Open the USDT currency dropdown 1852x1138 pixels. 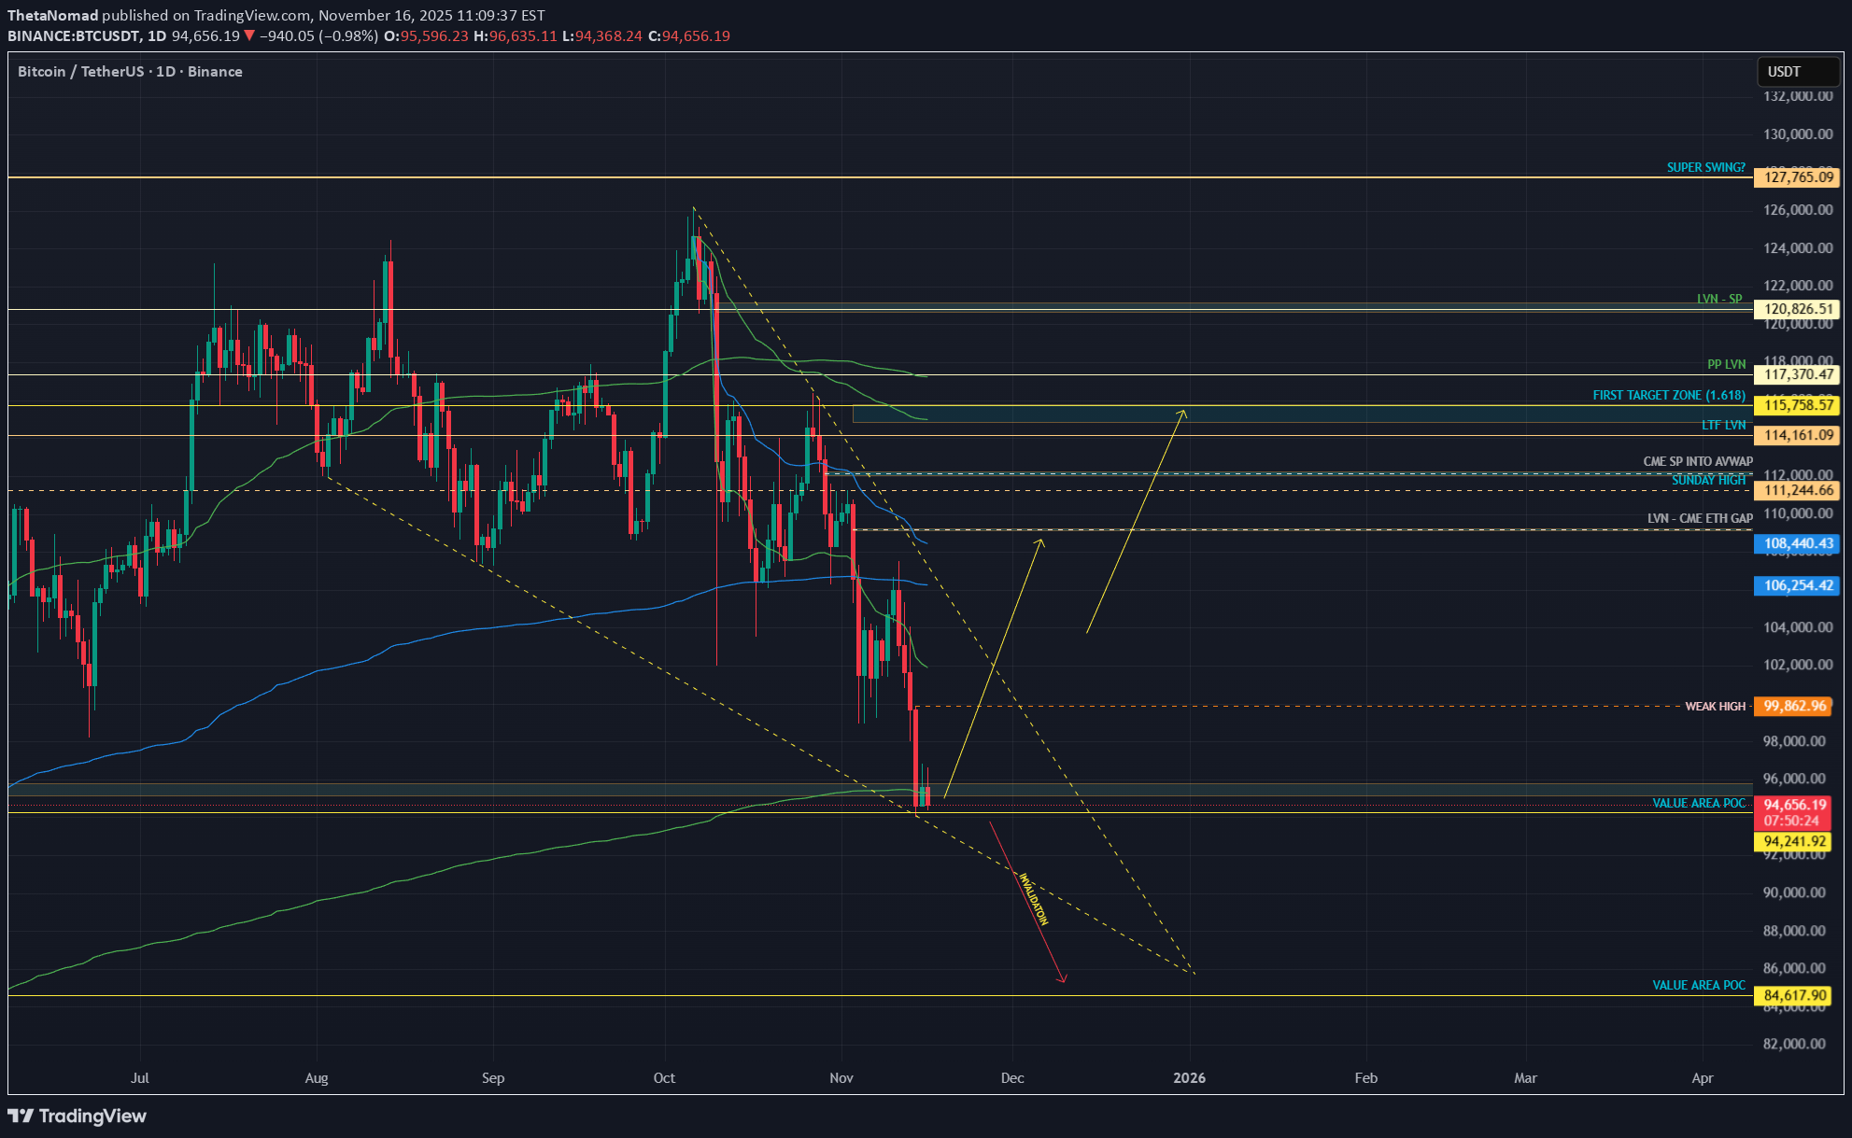(x=1797, y=72)
